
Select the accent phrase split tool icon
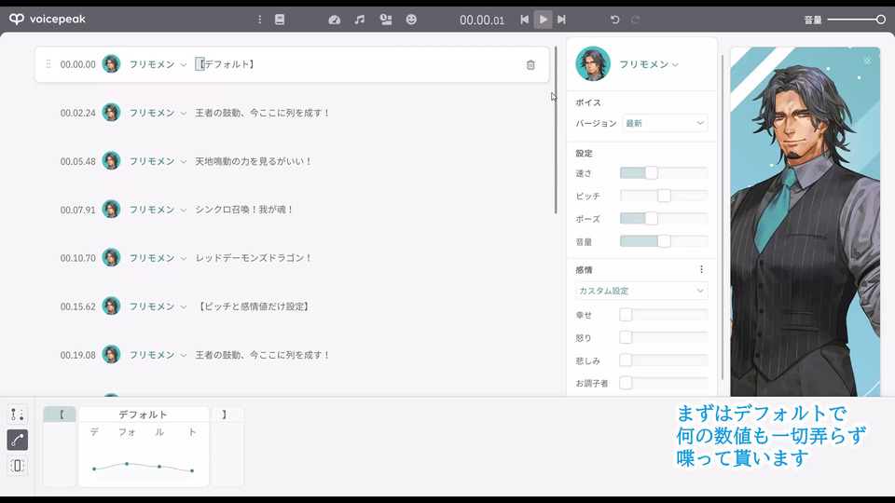[18, 415]
